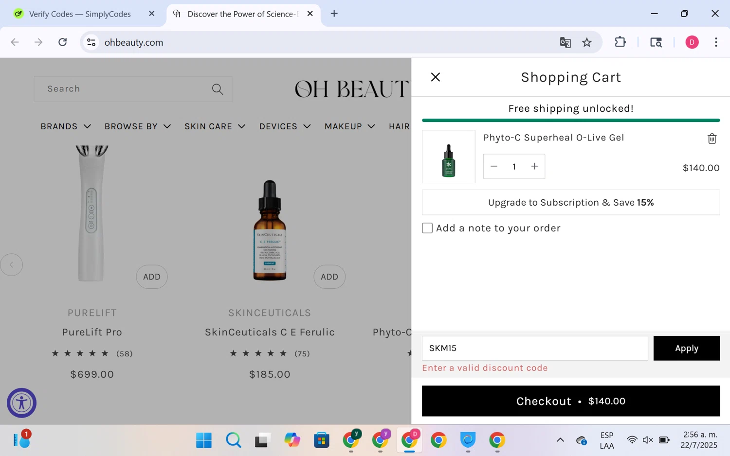
Task: Open the Translate page icon
Action: pyautogui.click(x=565, y=42)
